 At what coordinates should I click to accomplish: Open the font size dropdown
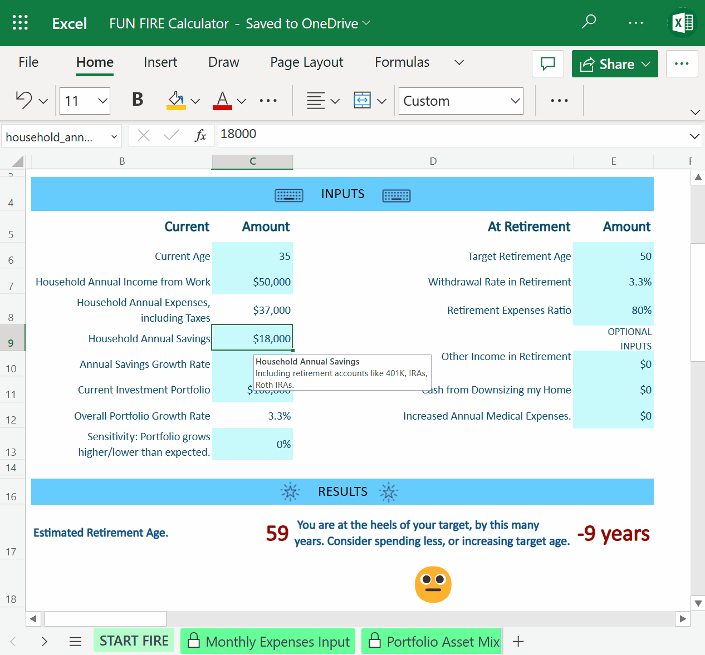point(102,101)
